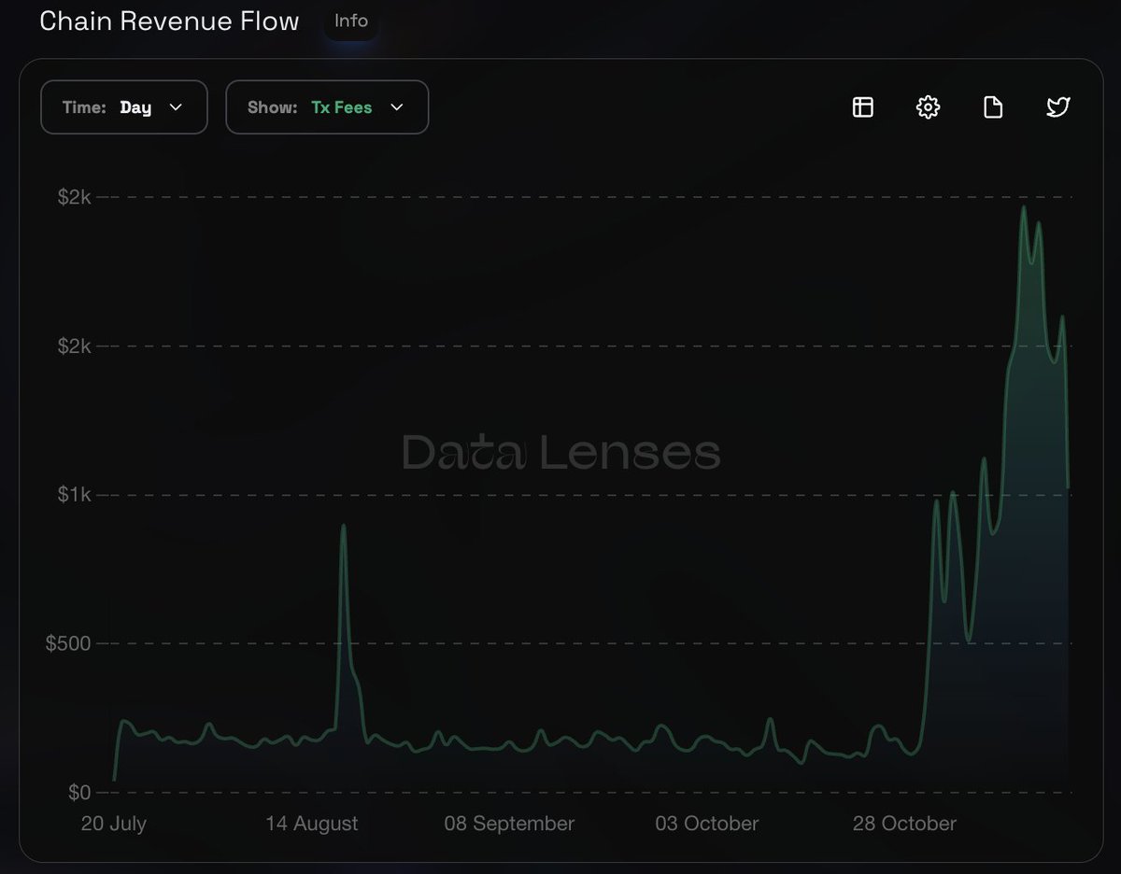The width and height of the screenshot is (1121, 874).
Task: Click the $500 y-axis label
Action: point(68,643)
